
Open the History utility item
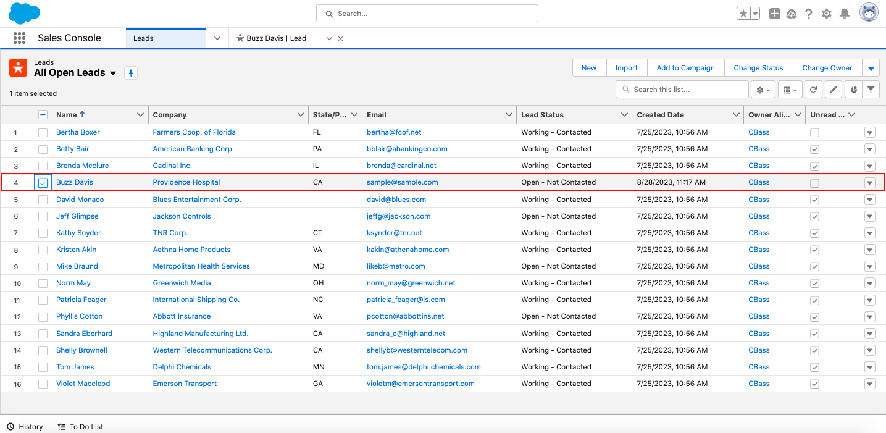(25, 427)
